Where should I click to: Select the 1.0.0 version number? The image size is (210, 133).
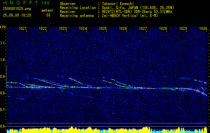click(46, 3)
